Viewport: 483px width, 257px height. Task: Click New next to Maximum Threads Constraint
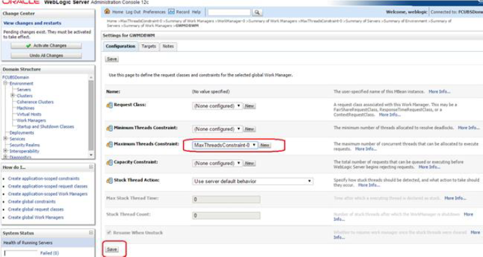265,145
